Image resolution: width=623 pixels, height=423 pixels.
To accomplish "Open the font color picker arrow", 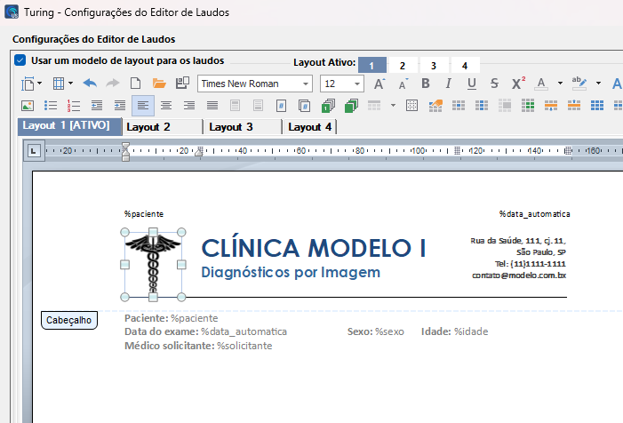I will coord(561,84).
